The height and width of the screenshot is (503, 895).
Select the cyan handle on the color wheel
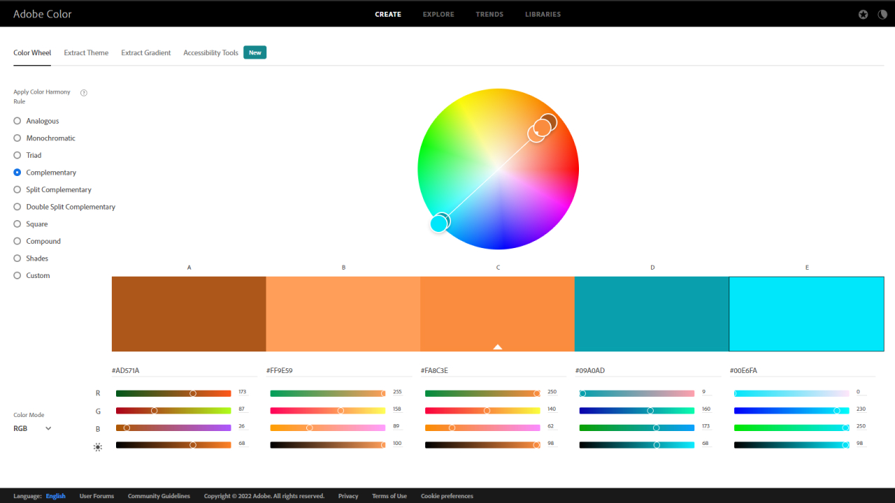pos(438,224)
